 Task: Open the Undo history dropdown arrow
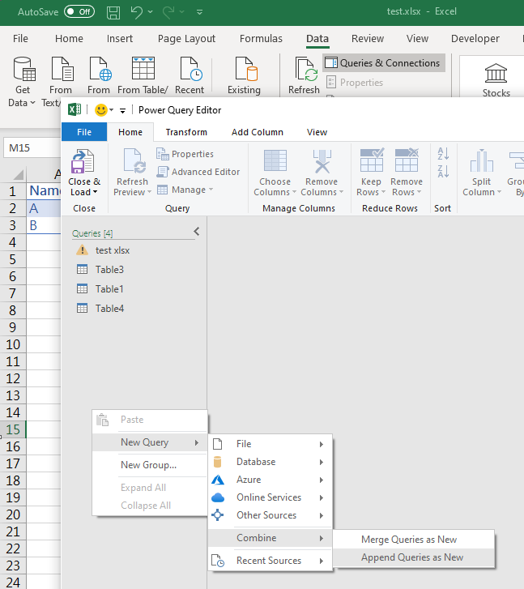click(x=151, y=12)
